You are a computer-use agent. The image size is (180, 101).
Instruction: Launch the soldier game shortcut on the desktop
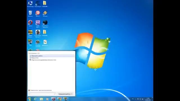click(38, 34)
